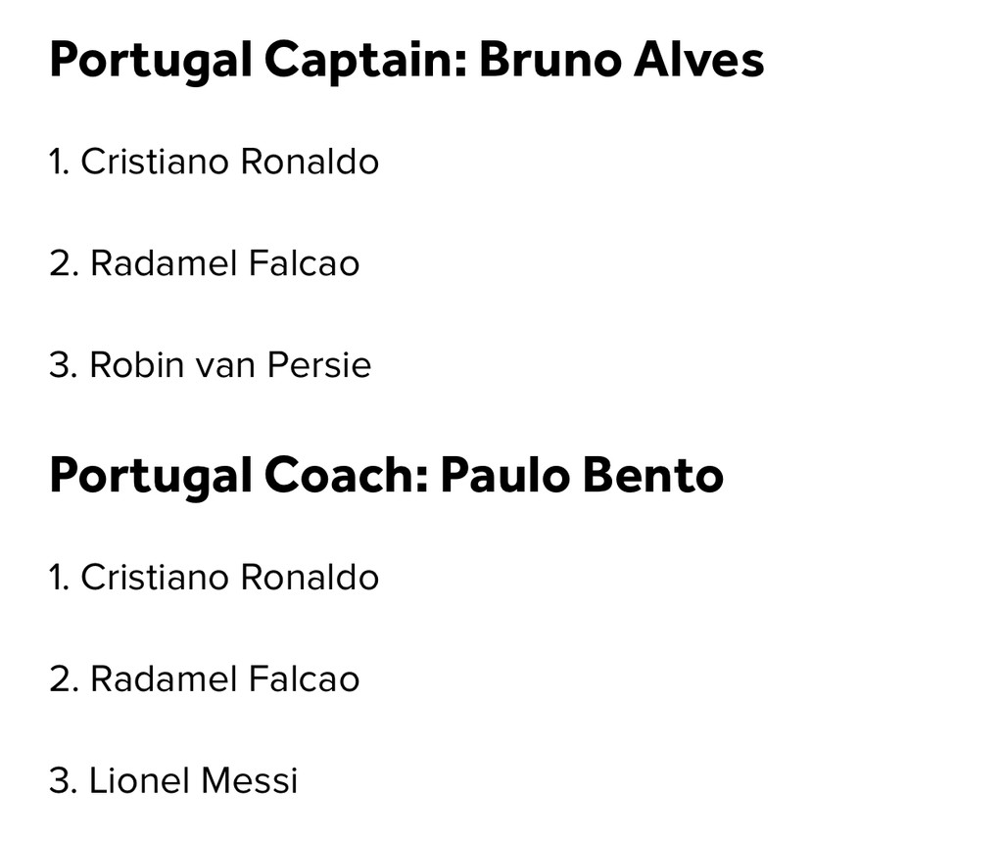Viewport: 1003px width, 841px height.
Task: Click the name "Paulo Bento" in the heading
Action: coord(582,476)
